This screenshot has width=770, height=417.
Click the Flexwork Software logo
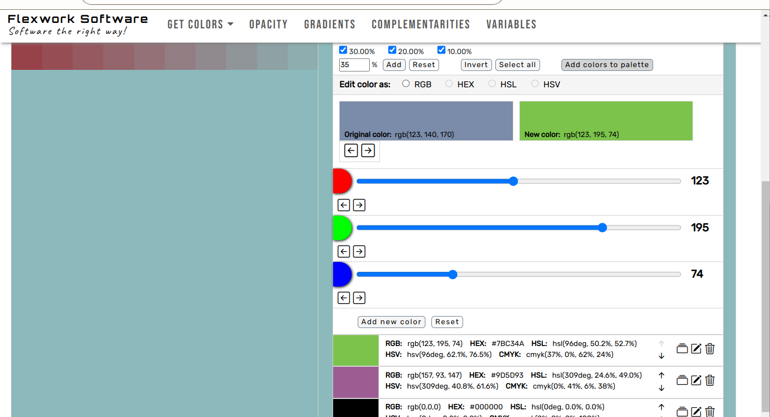(x=78, y=25)
